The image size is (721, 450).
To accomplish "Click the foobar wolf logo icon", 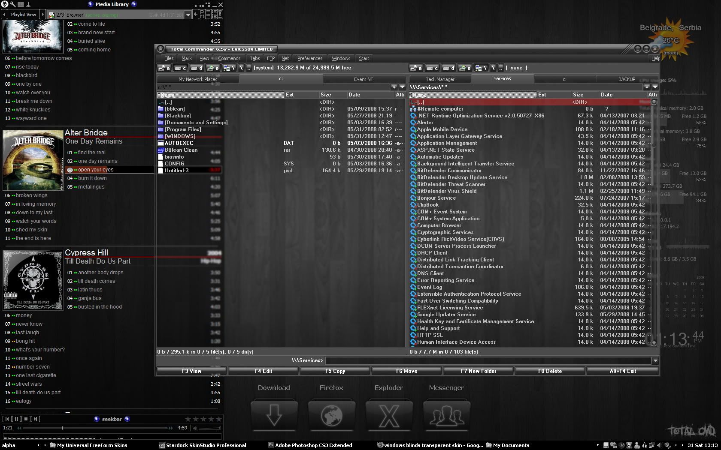I will click(x=5, y=4).
